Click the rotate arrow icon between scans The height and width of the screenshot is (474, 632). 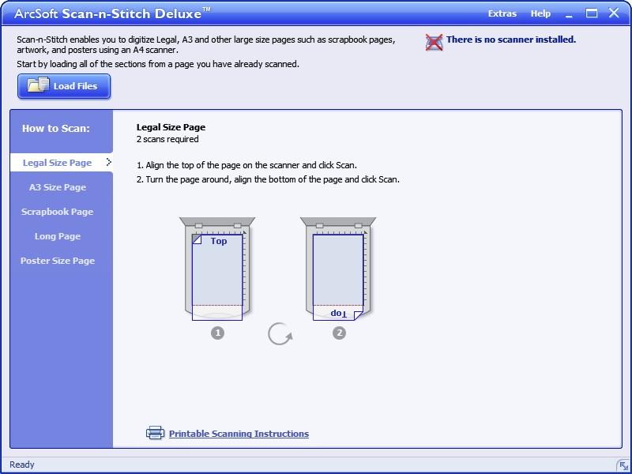click(280, 334)
